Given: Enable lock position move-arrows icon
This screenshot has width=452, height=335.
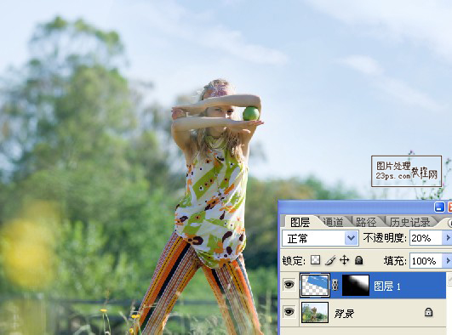Looking at the screenshot, I should tap(344, 260).
